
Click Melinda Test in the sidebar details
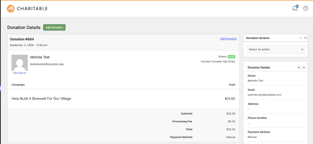pyautogui.click(x=255, y=81)
